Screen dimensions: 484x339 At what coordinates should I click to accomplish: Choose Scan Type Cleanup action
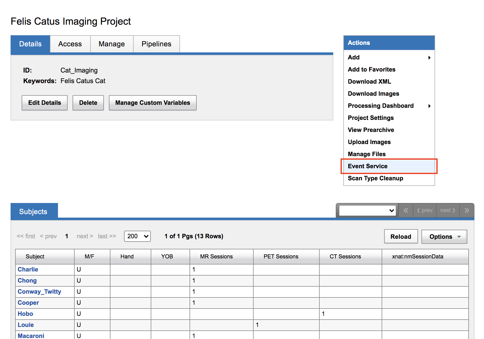click(375, 178)
